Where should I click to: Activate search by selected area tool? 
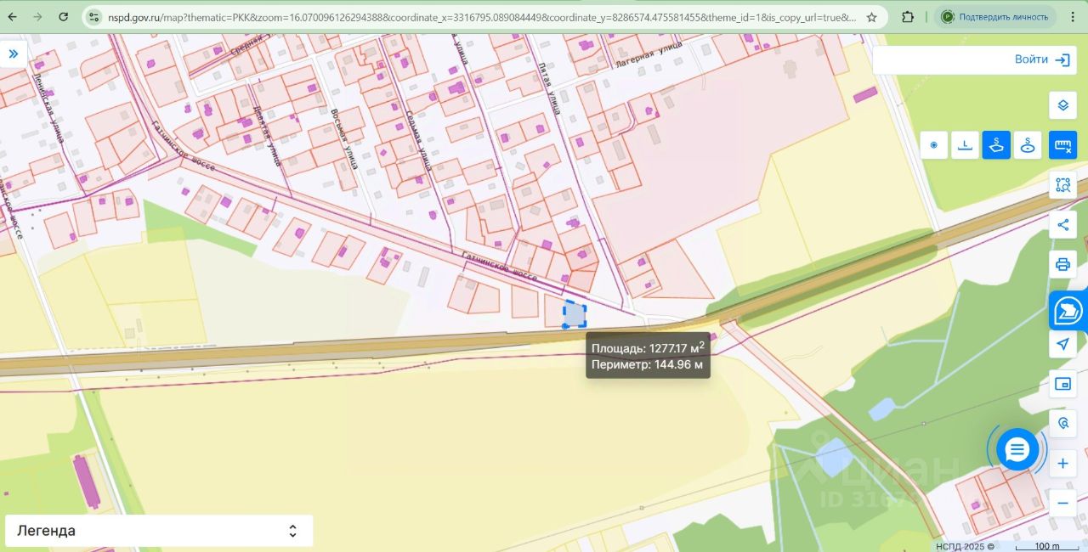(1062, 185)
